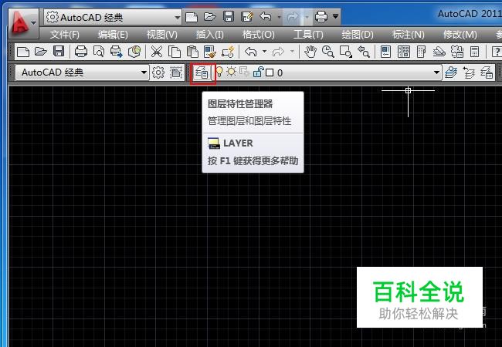The image size is (502, 347).
Task: Click the My Workspace icon
Action: click(x=176, y=72)
